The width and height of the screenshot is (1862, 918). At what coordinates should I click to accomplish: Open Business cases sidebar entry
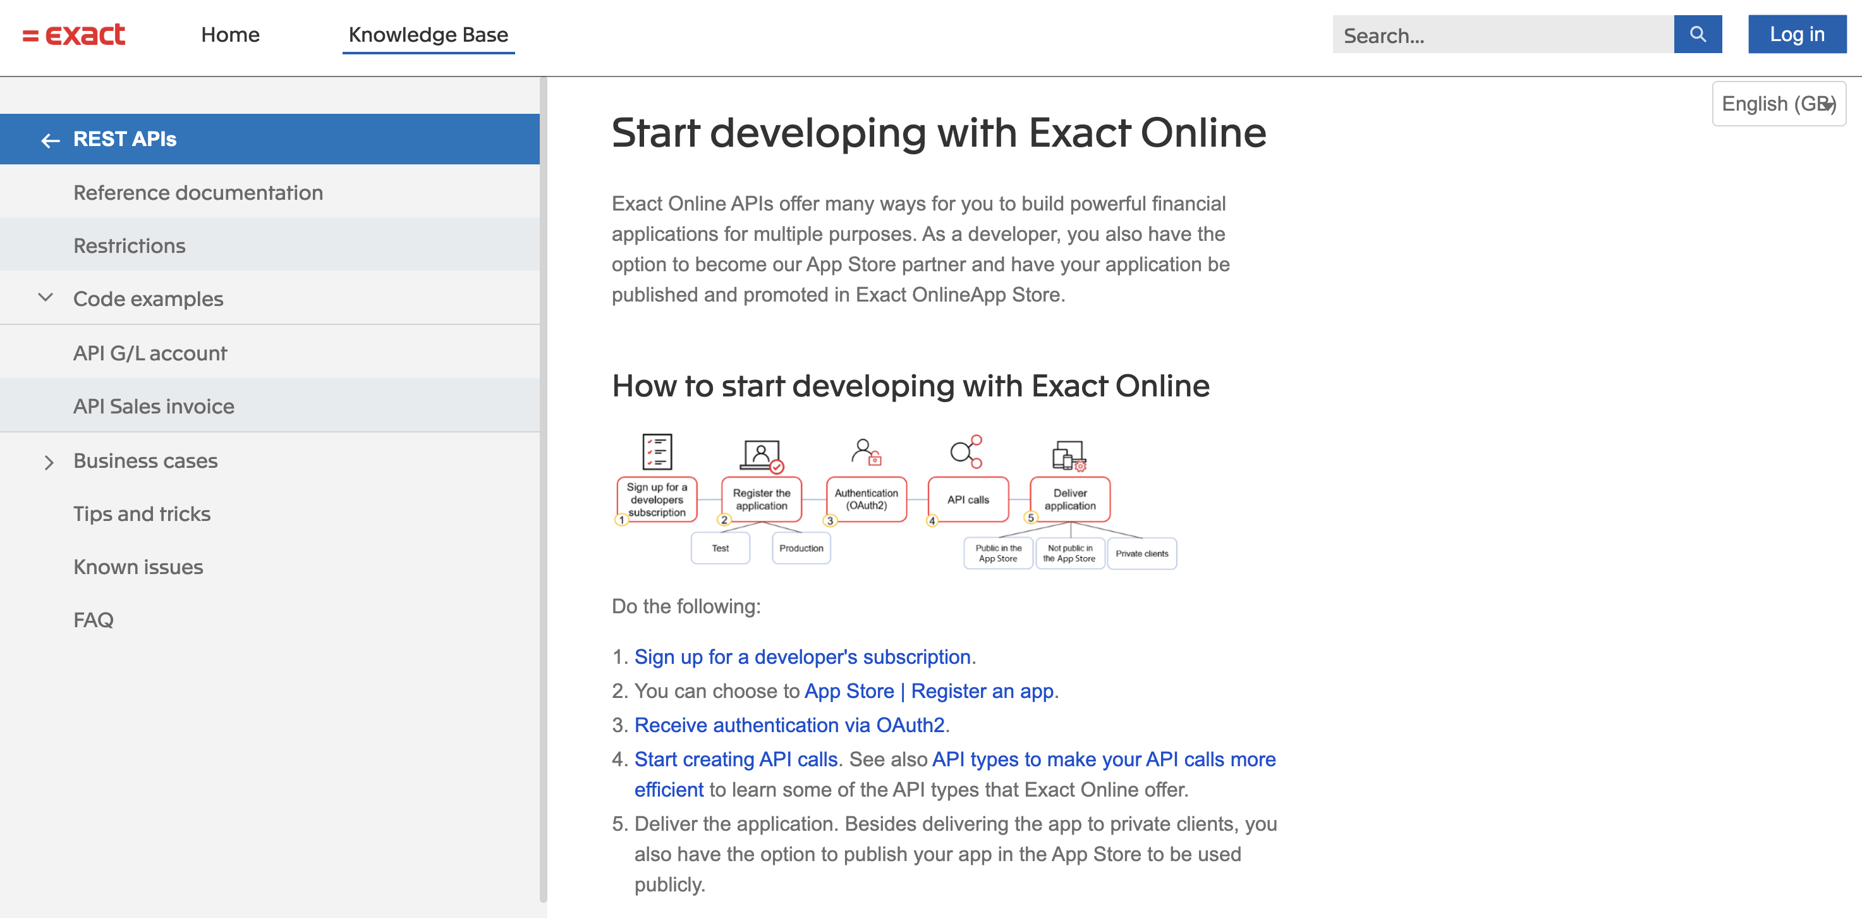pyautogui.click(x=270, y=460)
